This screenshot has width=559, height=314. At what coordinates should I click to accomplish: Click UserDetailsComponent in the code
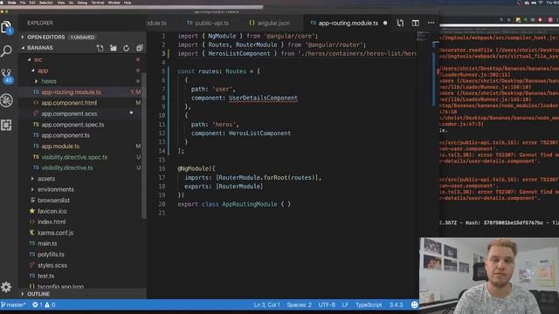point(263,98)
